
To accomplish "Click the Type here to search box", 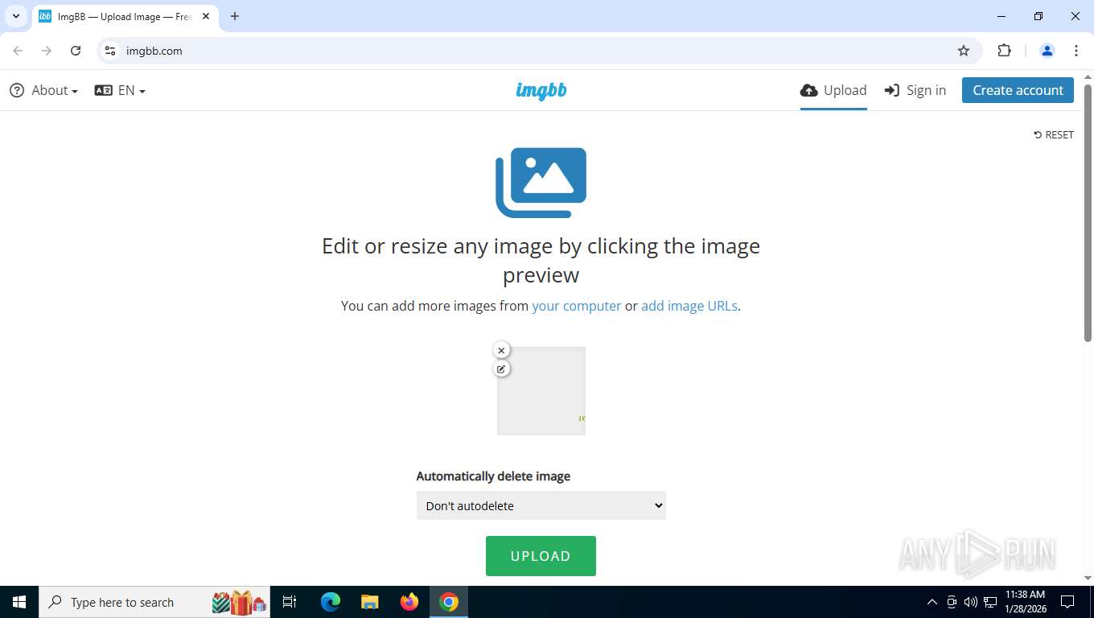I will point(154,602).
